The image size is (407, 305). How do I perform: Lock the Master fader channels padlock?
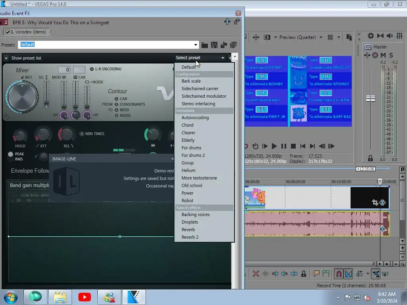(370, 158)
